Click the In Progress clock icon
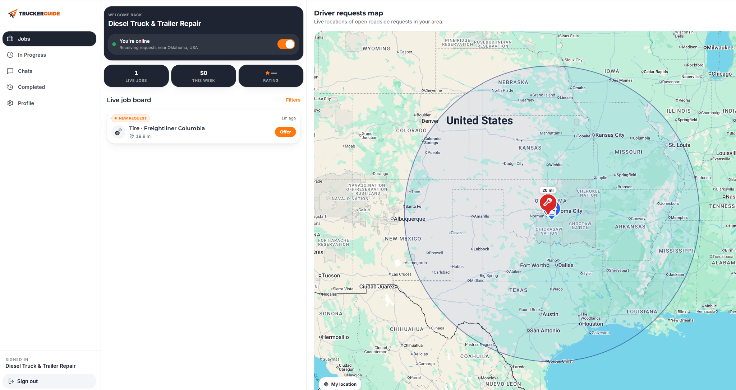The height and width of the screenshot is (390, 736). coord(10,55)
